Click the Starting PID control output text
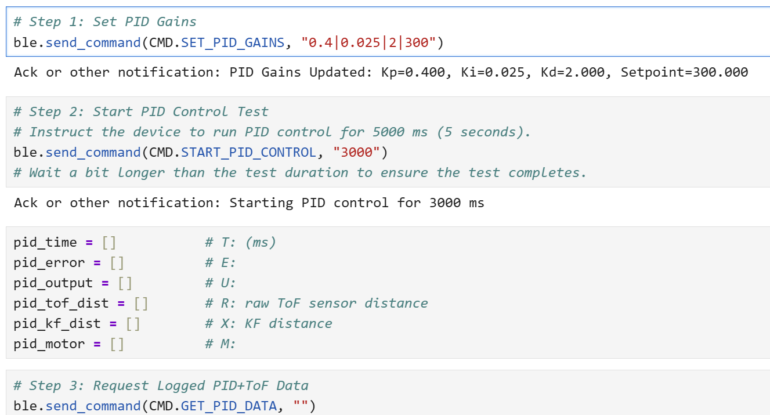 click(x=249, y=203)
